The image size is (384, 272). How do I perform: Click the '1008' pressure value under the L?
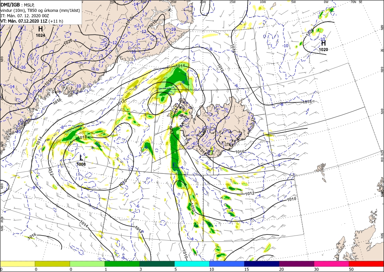tap(81, 164)
